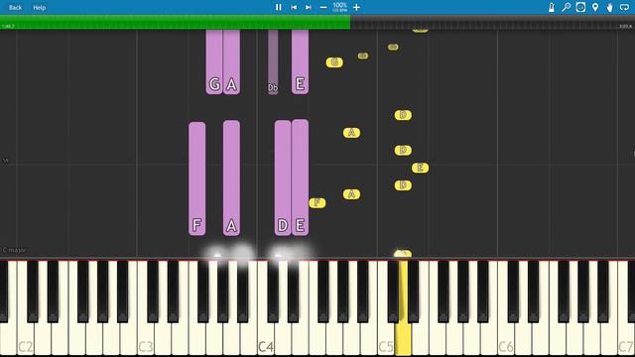Viewport: 635px width, 357px height.
Task: Select the yellow falling note G
Action: click(334, 62)
